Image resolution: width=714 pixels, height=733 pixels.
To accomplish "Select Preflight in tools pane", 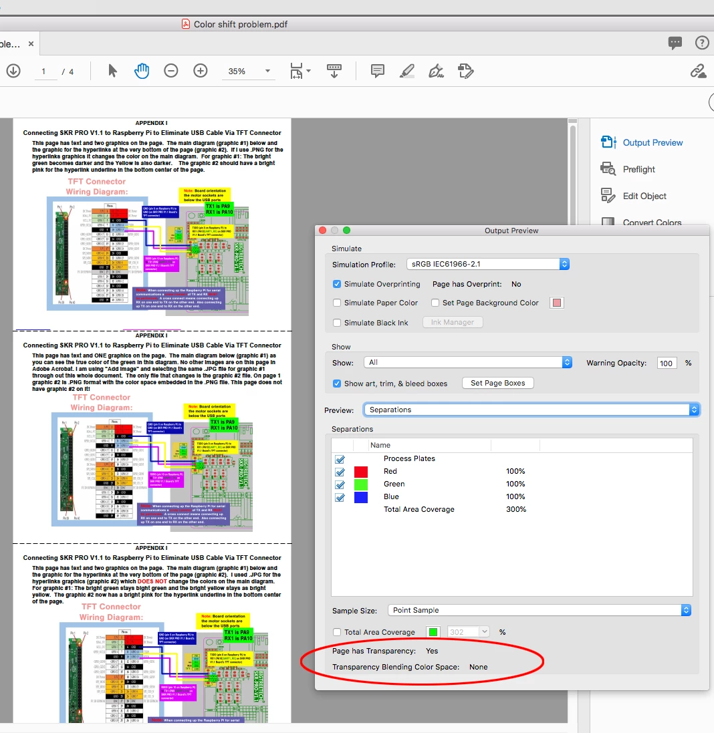I will tap(638, 169).
